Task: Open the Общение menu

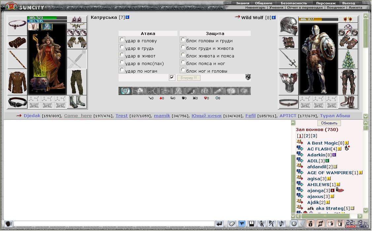Action: pyautogui.click(x=264, y=3)
